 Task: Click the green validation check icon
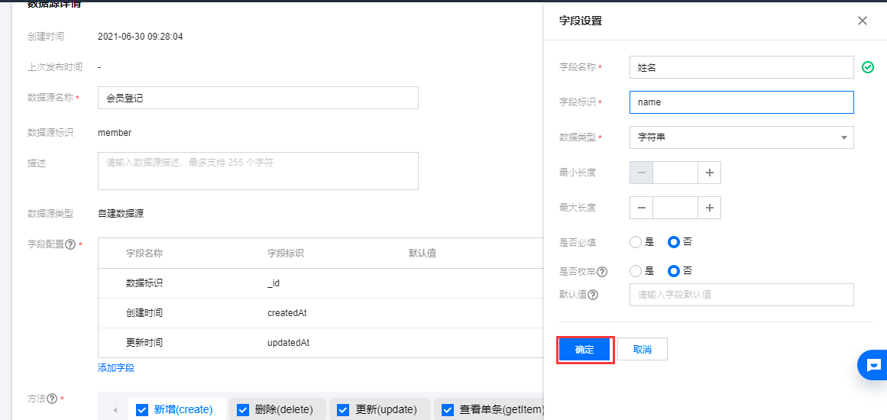[868, 67]
